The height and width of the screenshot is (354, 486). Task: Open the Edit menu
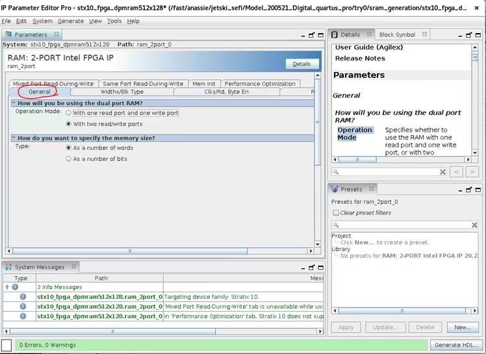21,21
